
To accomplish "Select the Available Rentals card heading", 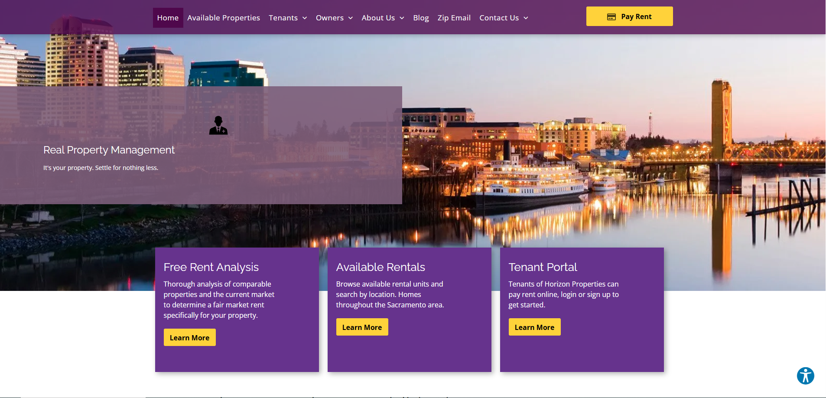I will pos(380,267).
